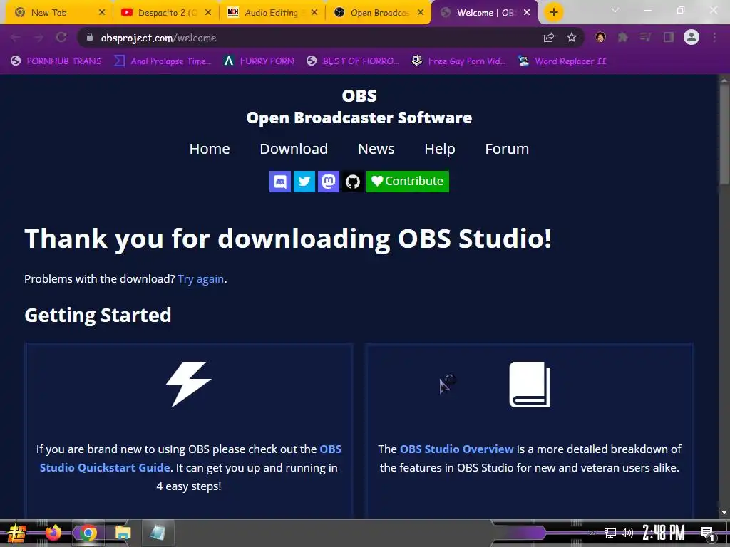Open the notepad-like taskbar app icon
Viewport: 730px width, 547px height.
click(x=158, y=533)
